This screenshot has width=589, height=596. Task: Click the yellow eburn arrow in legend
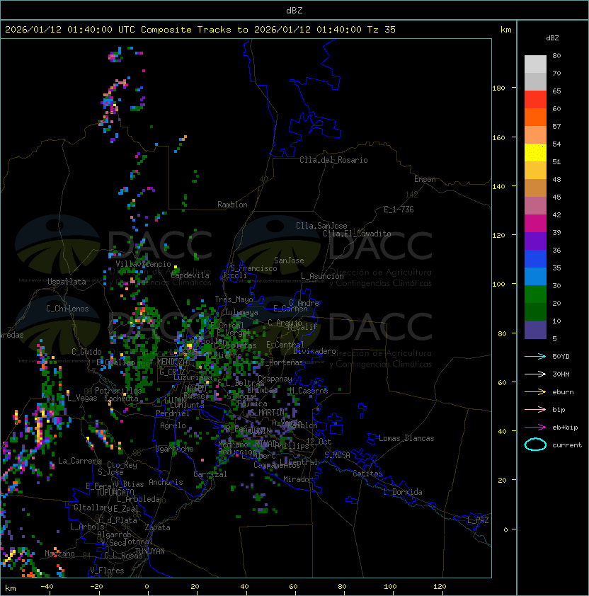pos(535,392)
